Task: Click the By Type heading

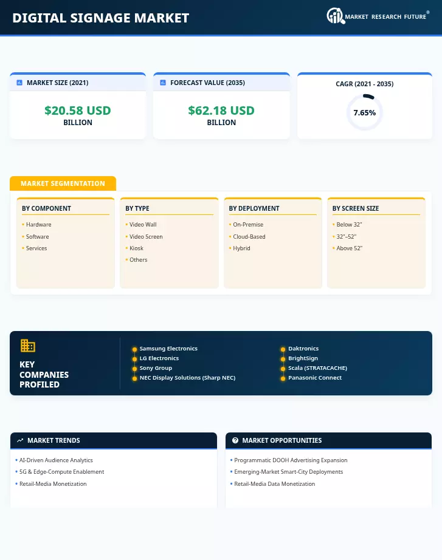Action: [x=137, y=208]
